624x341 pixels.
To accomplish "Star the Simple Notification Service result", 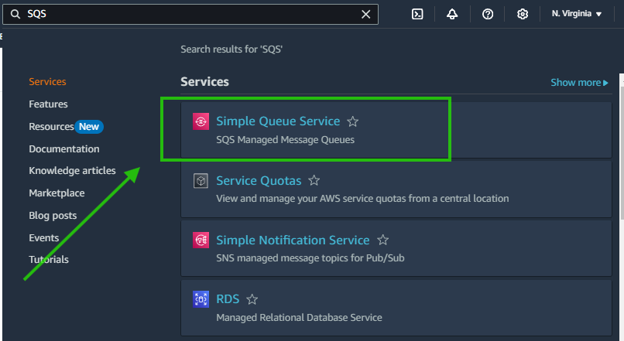I will 382,240.
